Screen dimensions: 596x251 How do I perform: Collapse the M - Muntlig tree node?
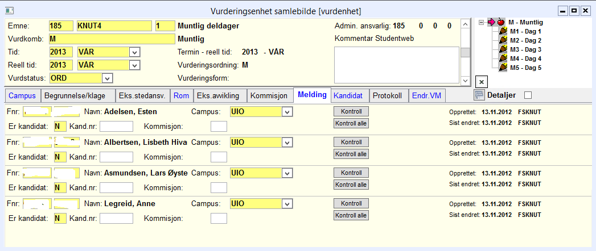coord(482,22)
